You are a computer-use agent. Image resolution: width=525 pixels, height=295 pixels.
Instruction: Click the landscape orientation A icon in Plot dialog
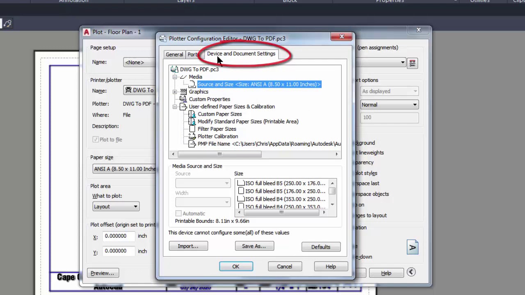click(x=412, y=247)
